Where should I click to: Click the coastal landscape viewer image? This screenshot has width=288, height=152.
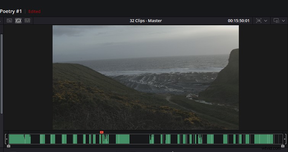(146, 78)
